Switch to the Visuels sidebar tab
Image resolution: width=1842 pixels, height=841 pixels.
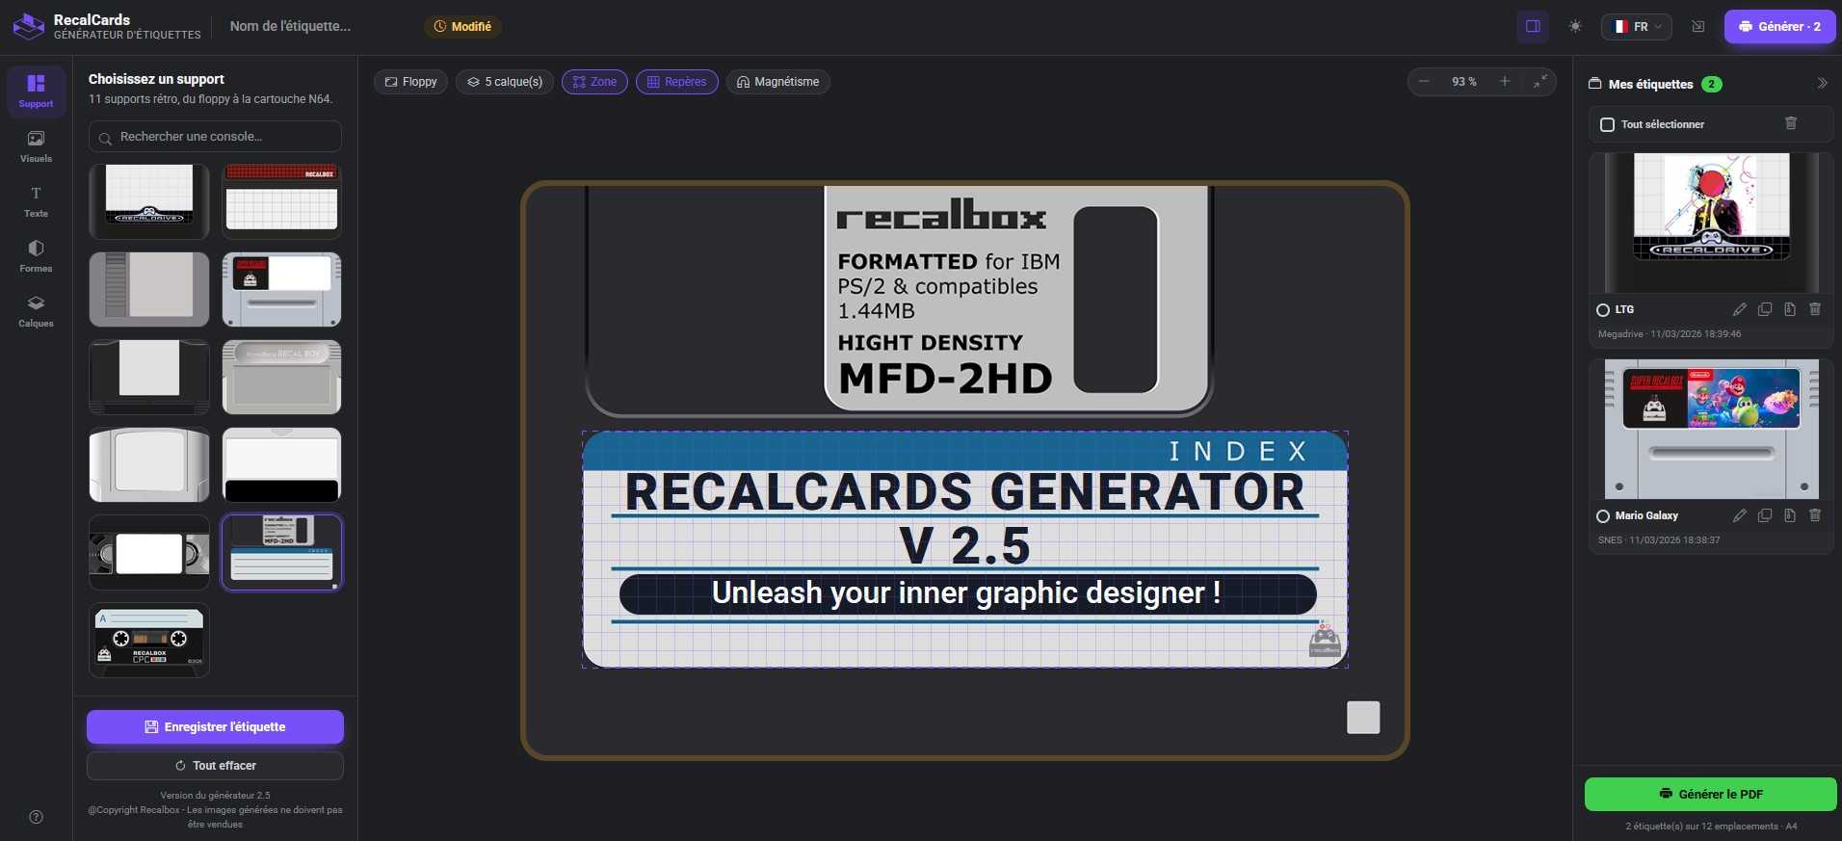tap(36, 146)
